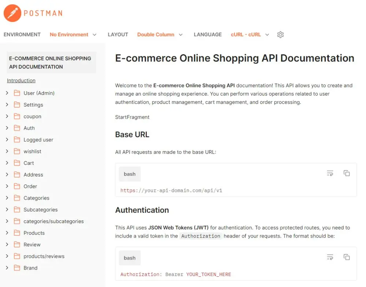
Task: Select the folder icon beside Cart
Action: [17, 163]
